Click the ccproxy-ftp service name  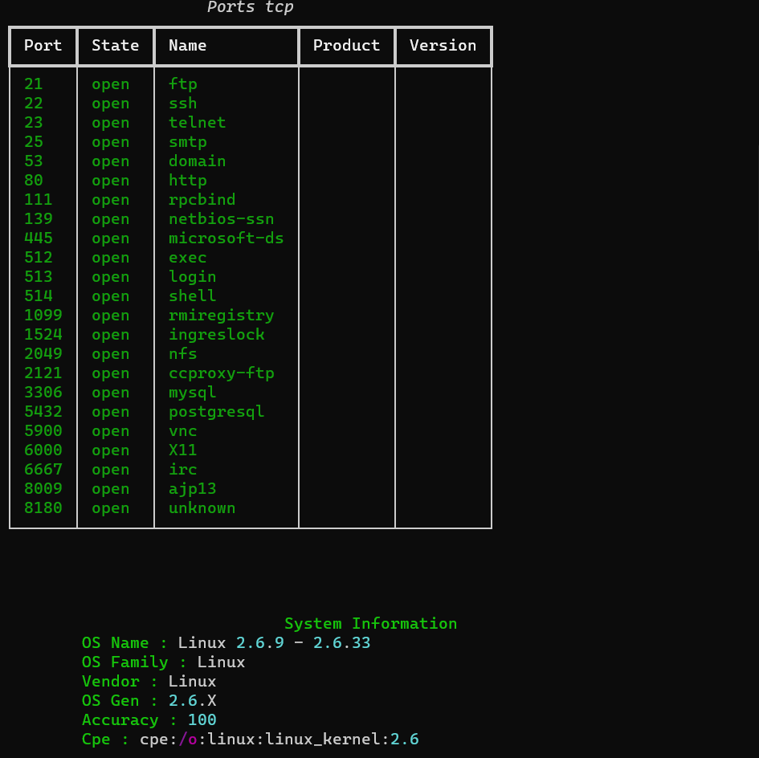[x=221, y=373]
